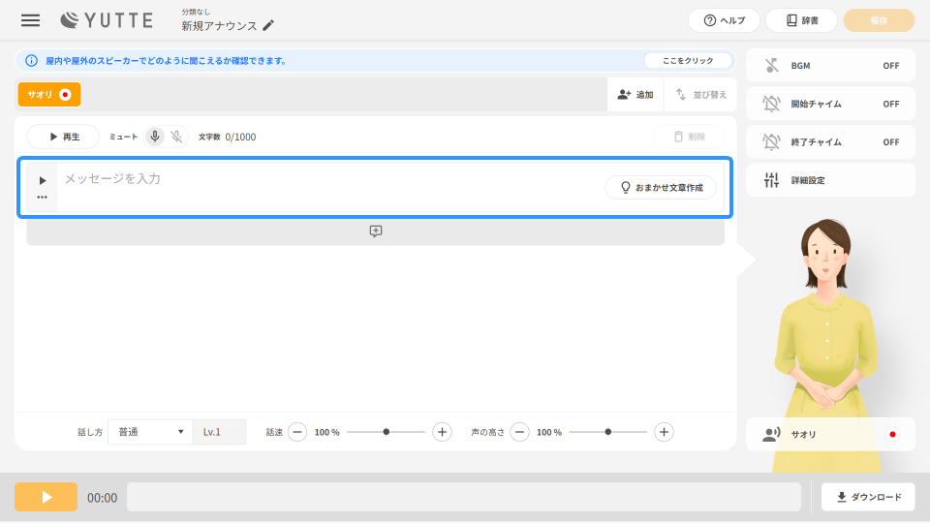This screenshot has width=930, height=523.
Task: Open the 話し方 dropdown set to 普通
Action: [x=150, y=432]
